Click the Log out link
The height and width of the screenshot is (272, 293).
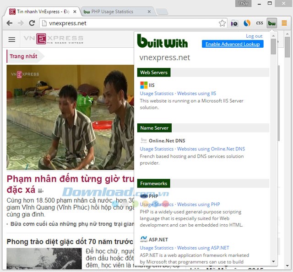[x=254, y=36]
